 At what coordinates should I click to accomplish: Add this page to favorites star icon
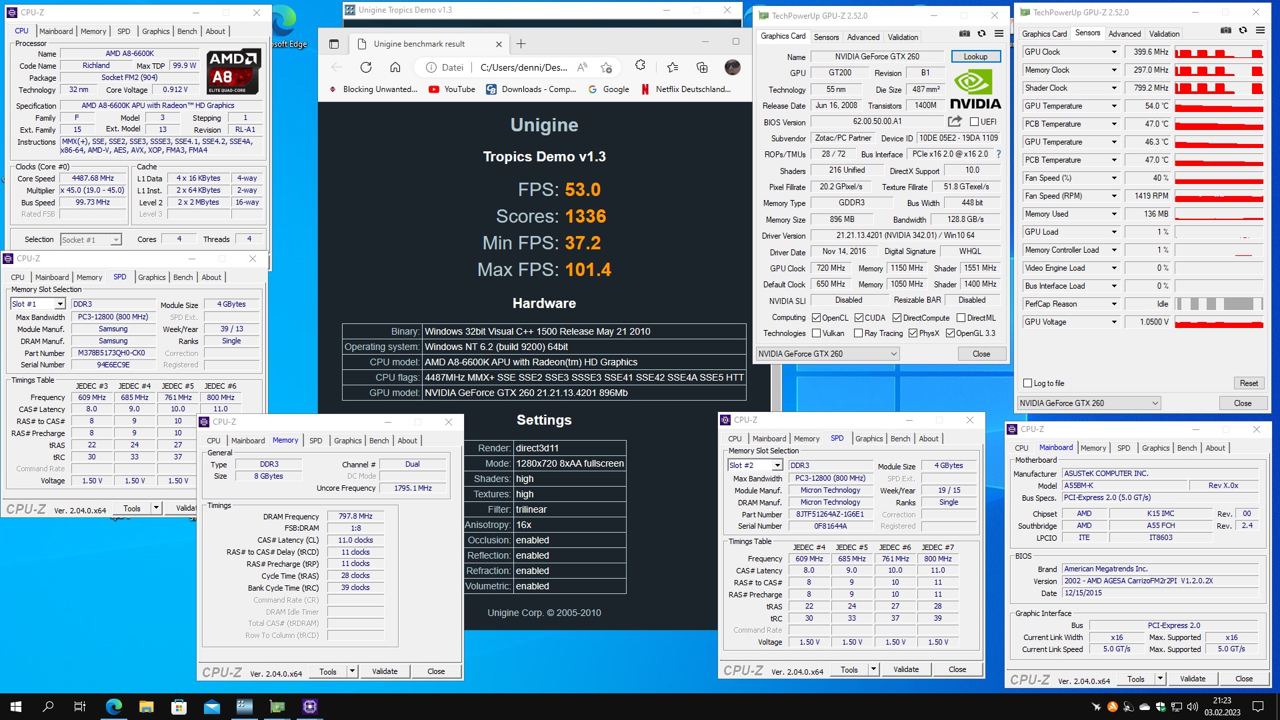pyautogui.click(x=606, y=67)
